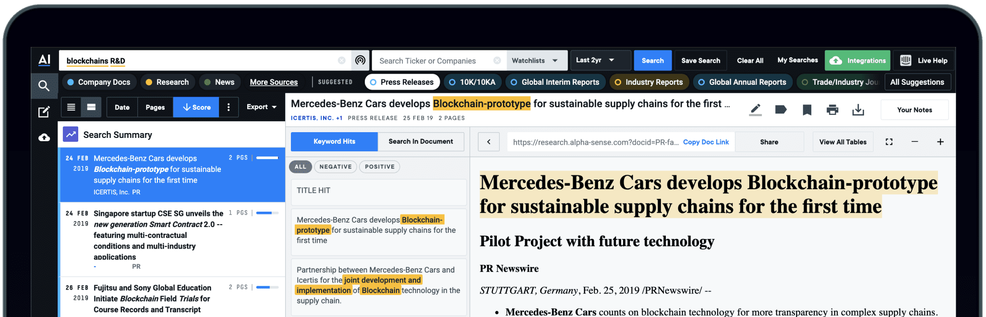The width and height of the screenshot is (986, 317).
Task: Click Copy Doc Link
Action: pos(706,142)
